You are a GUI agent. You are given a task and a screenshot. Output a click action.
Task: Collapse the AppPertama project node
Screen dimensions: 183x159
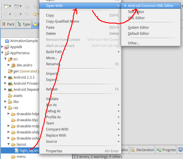click(x=2, y=53)
